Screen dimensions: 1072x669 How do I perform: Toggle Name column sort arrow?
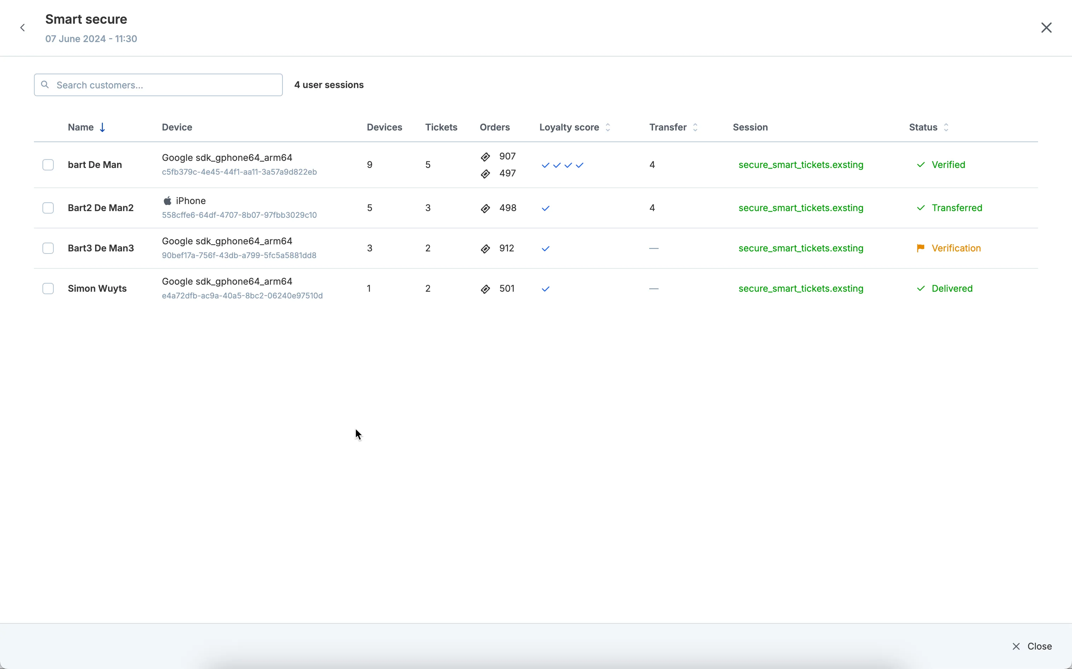102,127
